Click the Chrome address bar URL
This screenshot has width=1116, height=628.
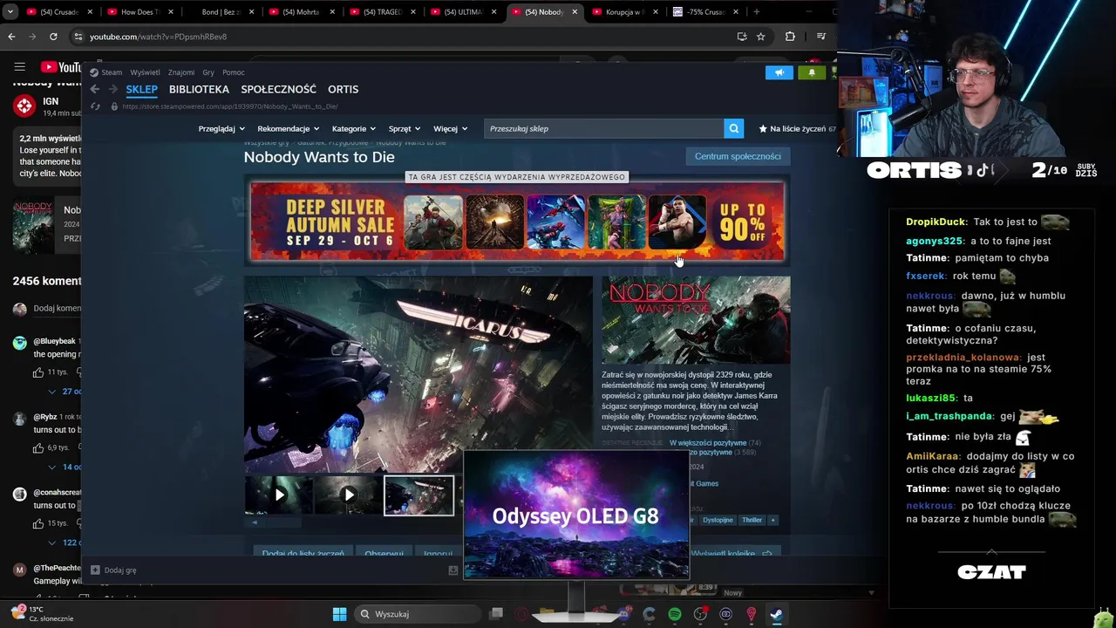coord(158,37)
